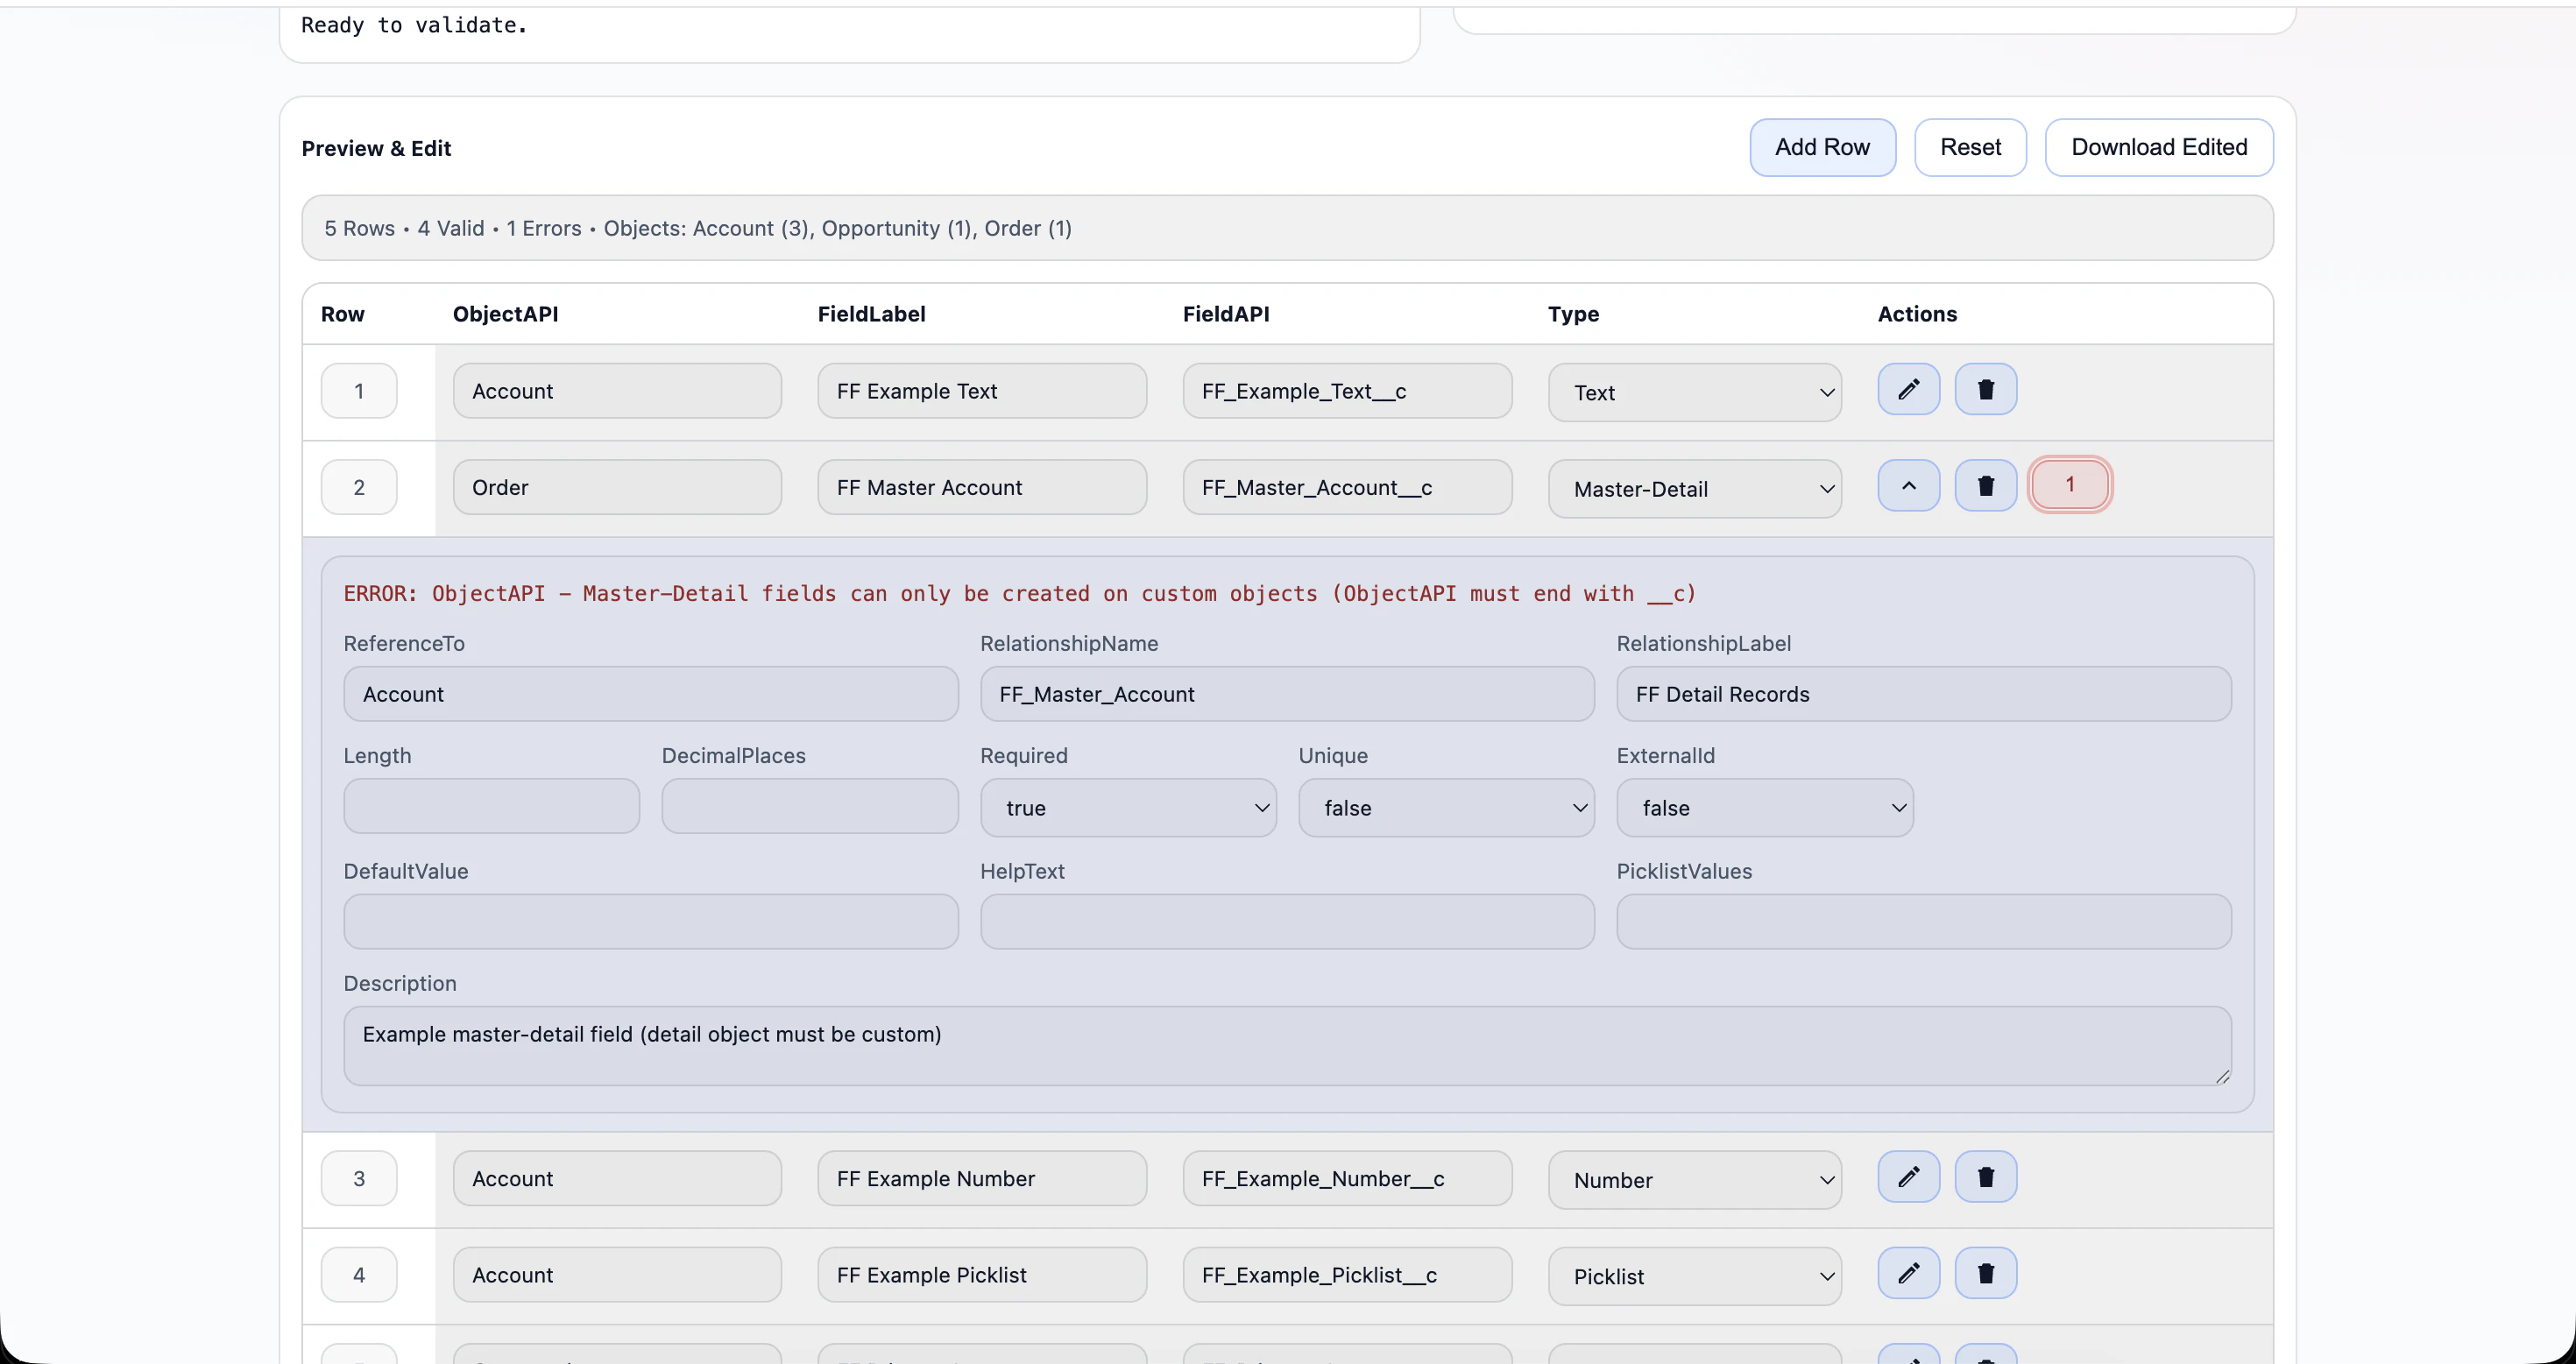Click the row 3 Account ObjectAPI field
This screenshot has width=2576, height=1364.
617,1178
